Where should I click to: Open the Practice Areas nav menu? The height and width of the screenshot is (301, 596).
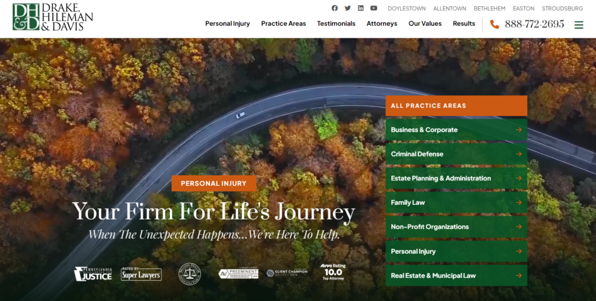click(x=283, y=23)
